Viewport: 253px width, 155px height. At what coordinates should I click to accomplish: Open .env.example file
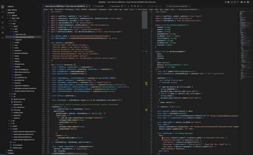click(17, 145)
